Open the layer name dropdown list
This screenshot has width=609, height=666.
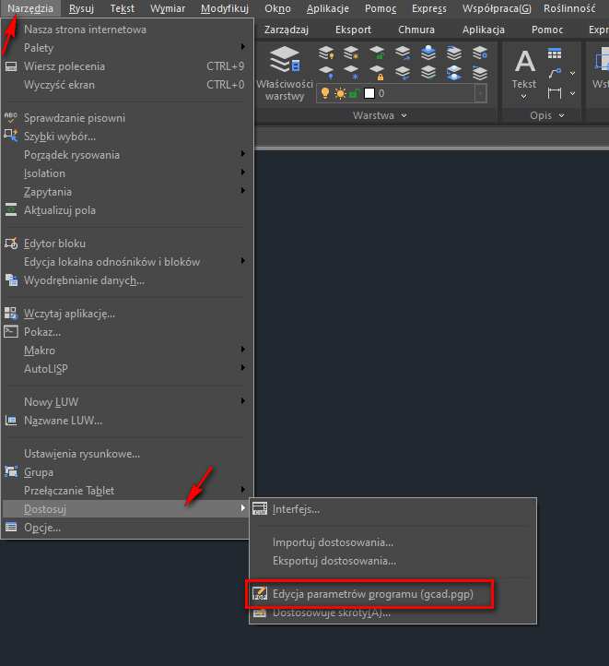tap(481, 93)
